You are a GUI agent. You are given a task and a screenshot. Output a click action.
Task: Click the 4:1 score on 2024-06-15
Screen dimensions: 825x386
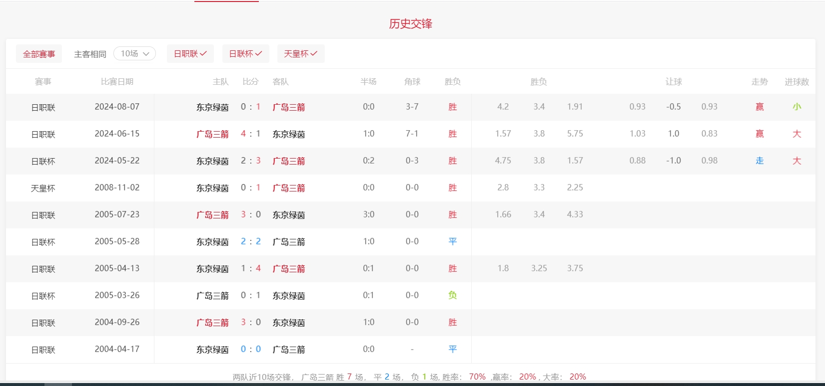pos(250,134)
